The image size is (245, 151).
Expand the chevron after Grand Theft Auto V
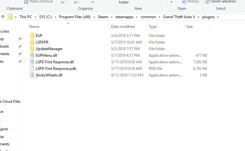pos(199,17)
